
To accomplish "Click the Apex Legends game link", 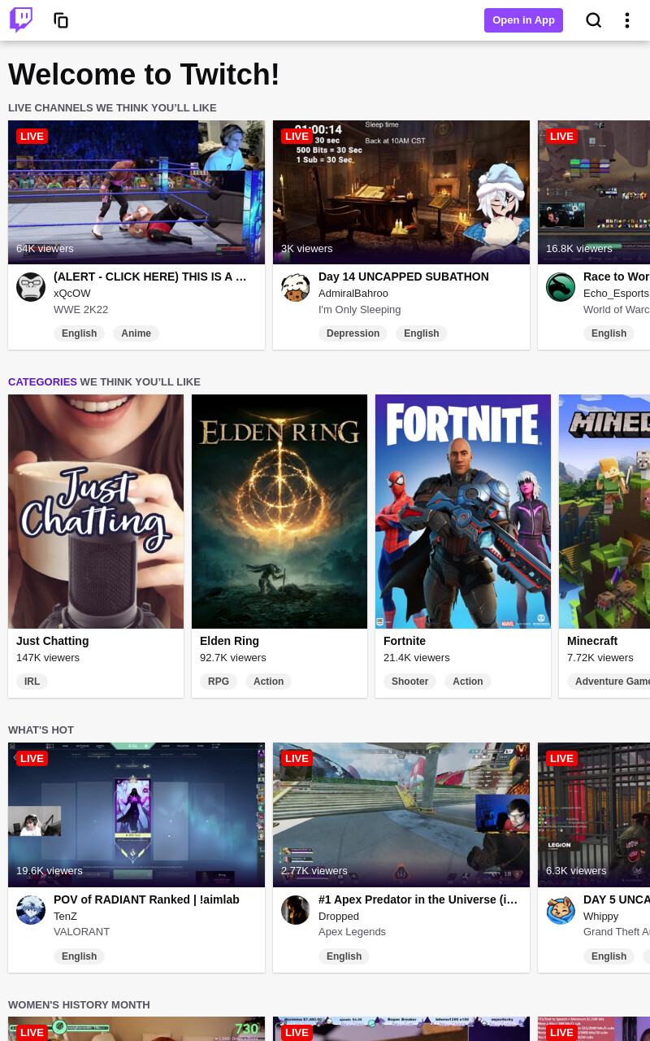I will [352, 932].
